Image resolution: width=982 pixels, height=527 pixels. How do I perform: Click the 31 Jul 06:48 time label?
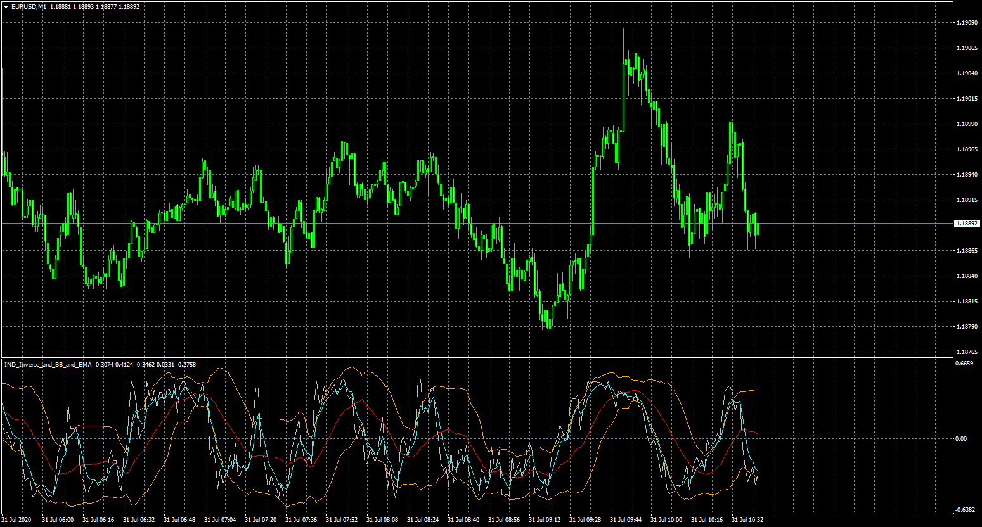[x=179, y=520]
